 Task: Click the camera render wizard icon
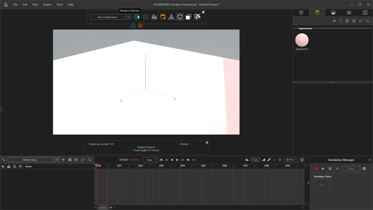[x=197, y=17]
